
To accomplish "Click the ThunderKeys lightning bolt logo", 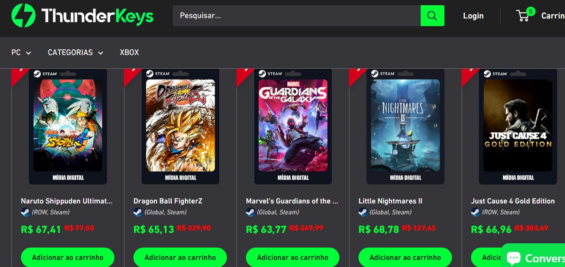I will (23, 16).
